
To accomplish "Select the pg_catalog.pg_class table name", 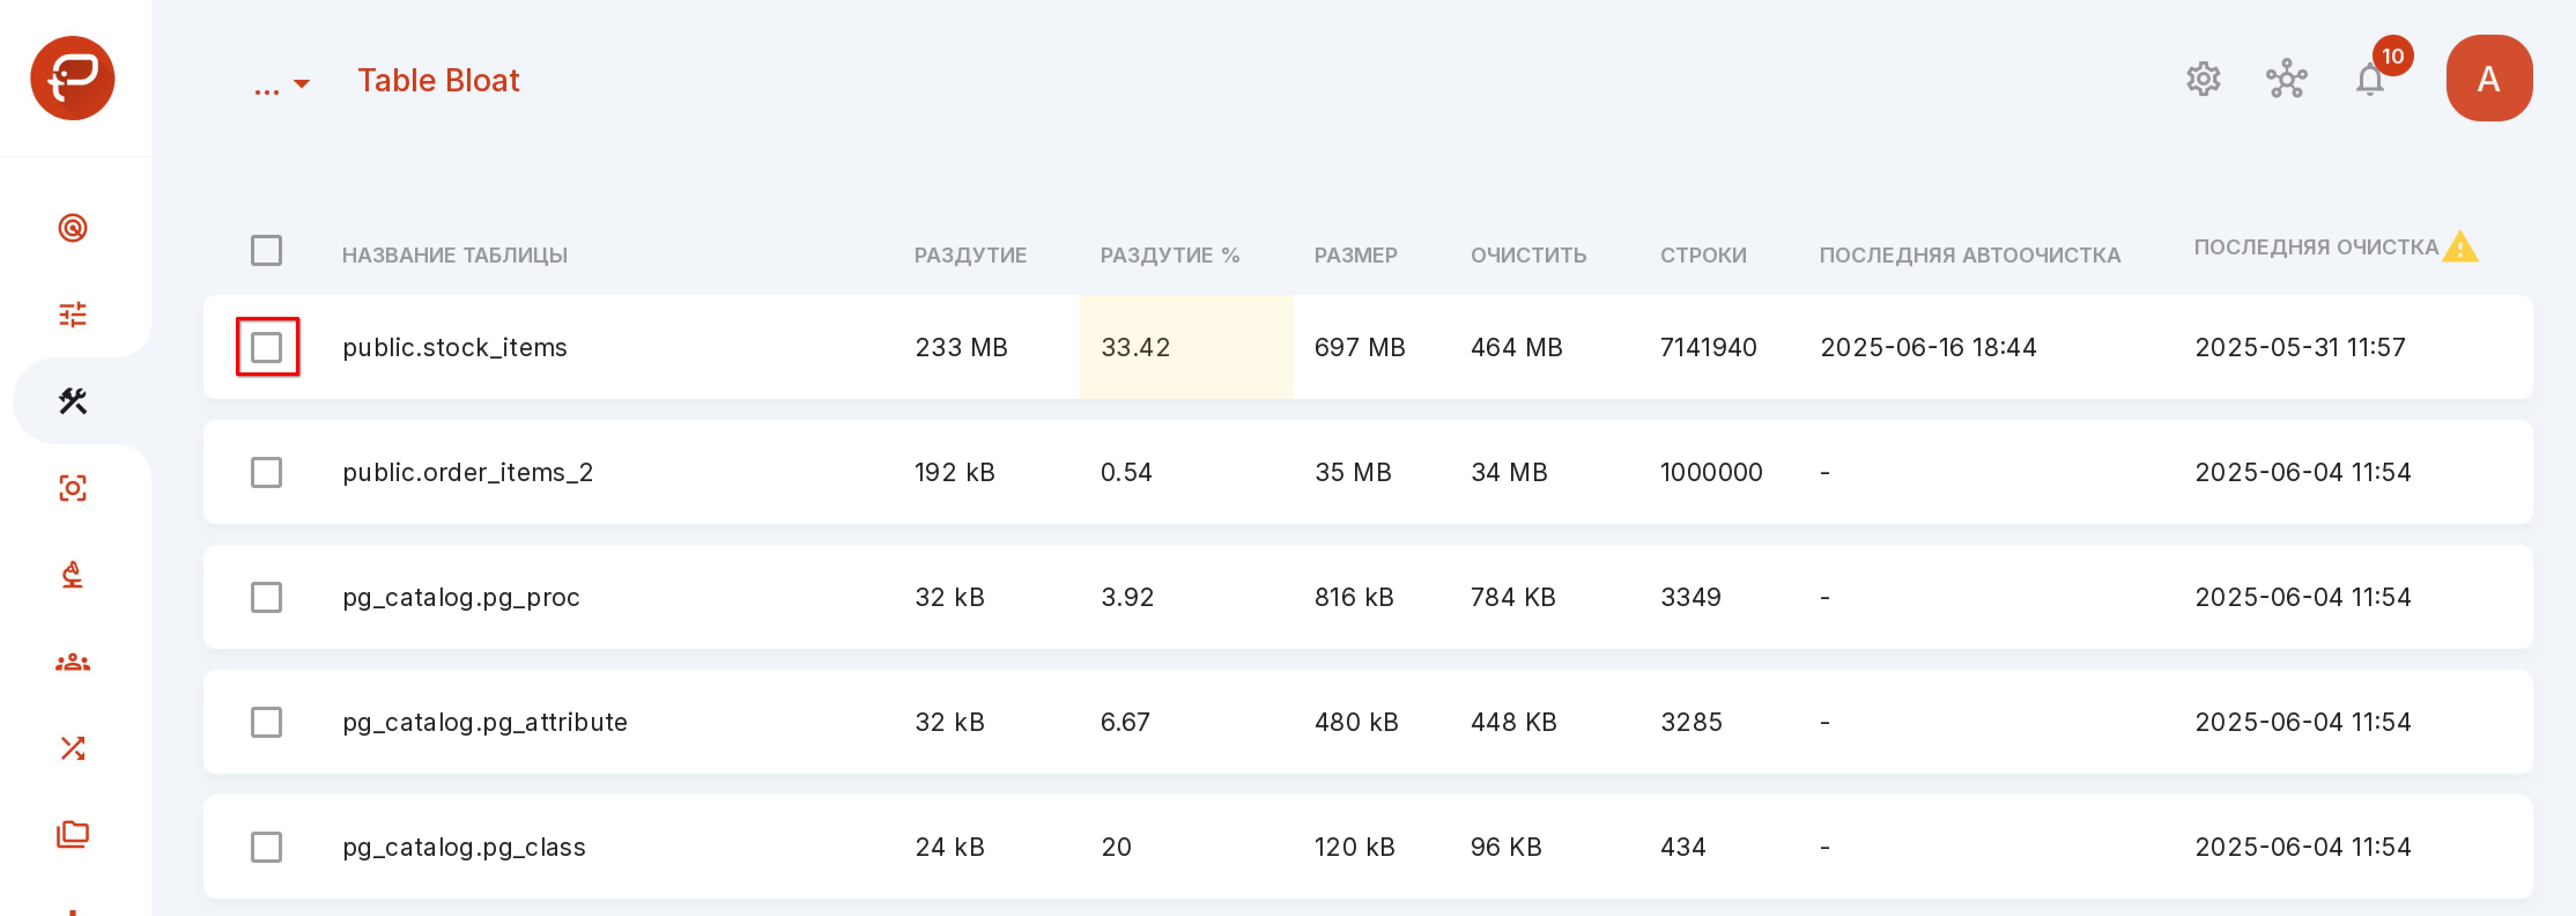I will point(464,847).
